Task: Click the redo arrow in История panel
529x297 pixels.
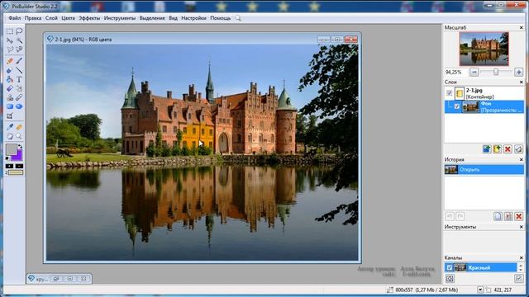Action: pyautogui.click(x=460, y=216)
